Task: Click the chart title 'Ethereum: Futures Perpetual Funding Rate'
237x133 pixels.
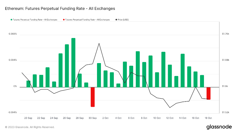Action: pyautogui.click(x=60, y=9)
